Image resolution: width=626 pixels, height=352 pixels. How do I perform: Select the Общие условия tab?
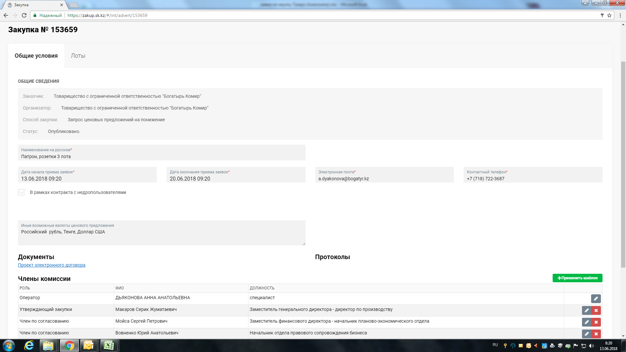(x=36, y=56)
